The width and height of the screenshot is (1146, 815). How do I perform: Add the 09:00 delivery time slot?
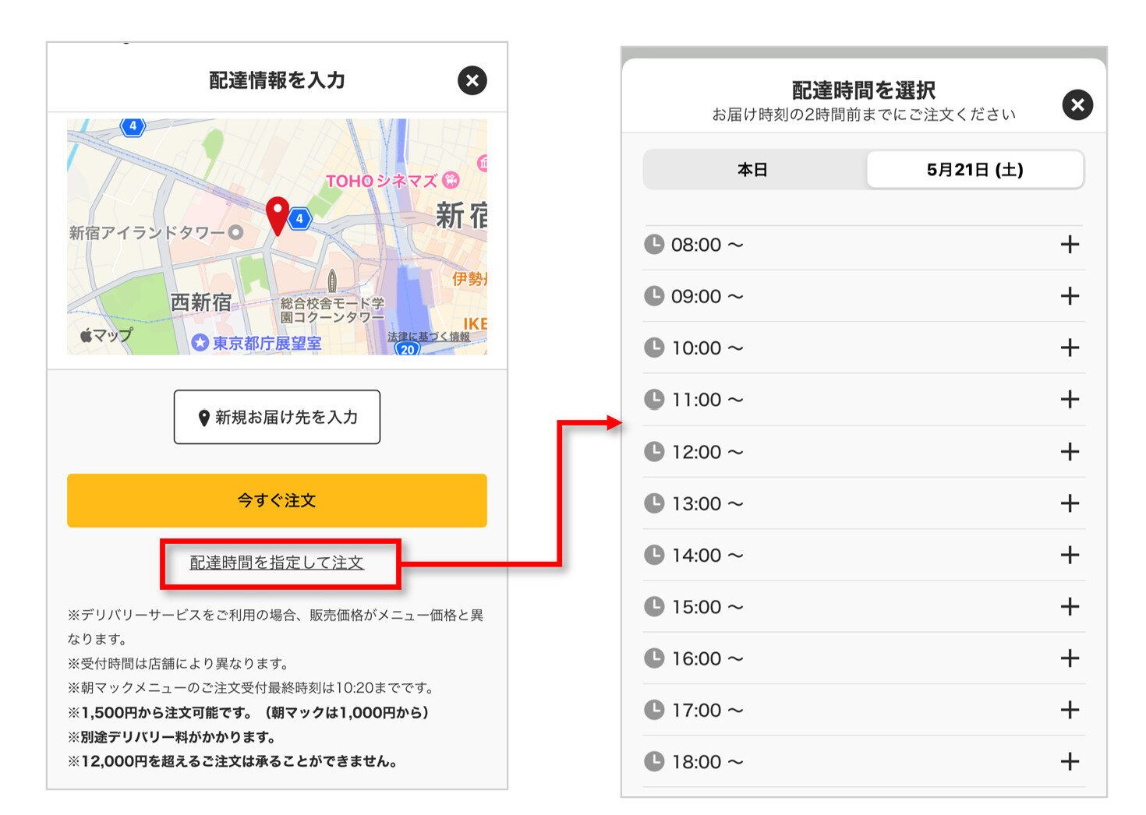pyautogui.click(x=1070, y=296)
